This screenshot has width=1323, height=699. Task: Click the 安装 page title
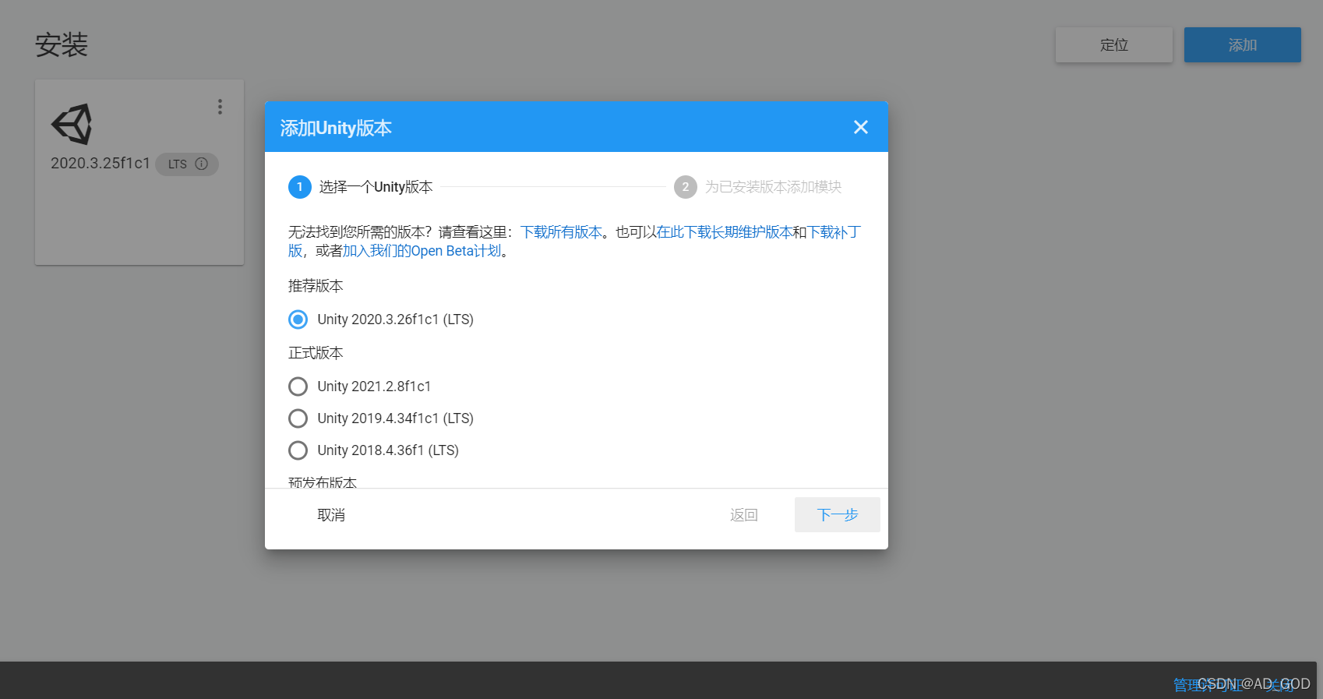(62, 44)
